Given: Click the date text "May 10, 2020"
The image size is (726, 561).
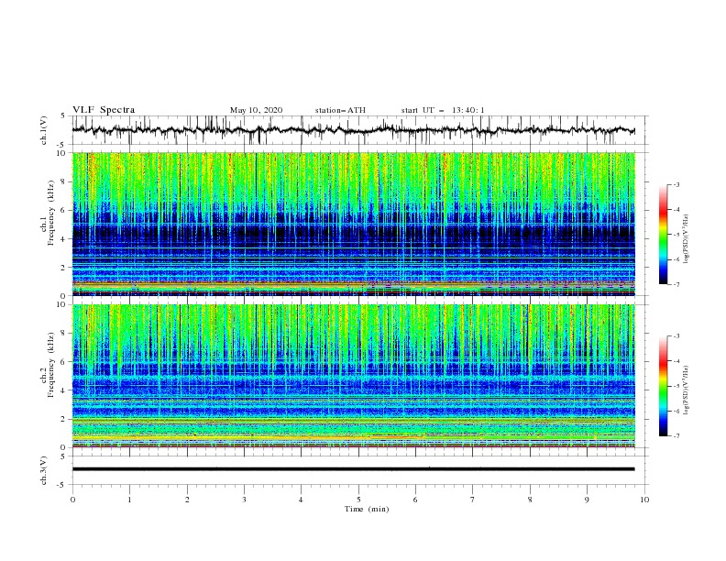Looking at the screenshot, I should pyautogui.click(x=256, y=110).
